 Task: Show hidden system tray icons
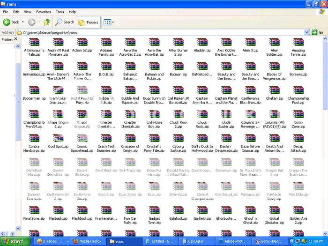[x=292, y=241]
